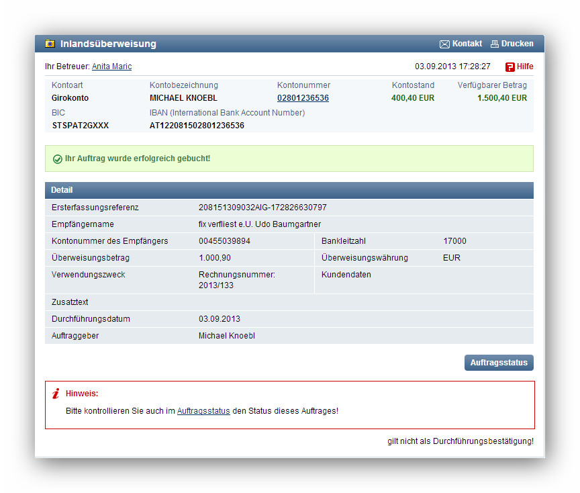Click the green success checkmark icon
The height and width of the screenshot is (493, 580).
point(57,159)
